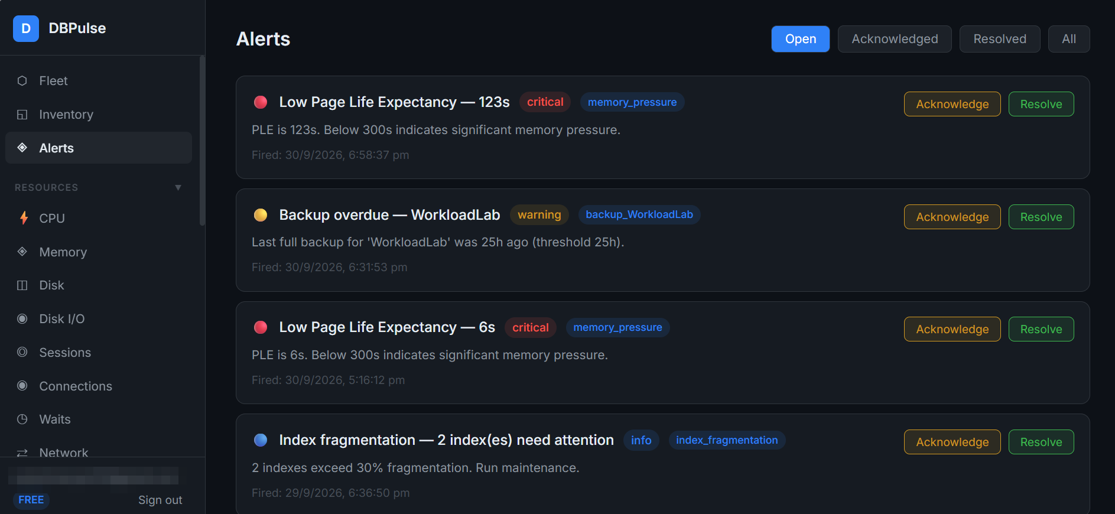Click the Inventory sidebar icon

pos(22,115)
